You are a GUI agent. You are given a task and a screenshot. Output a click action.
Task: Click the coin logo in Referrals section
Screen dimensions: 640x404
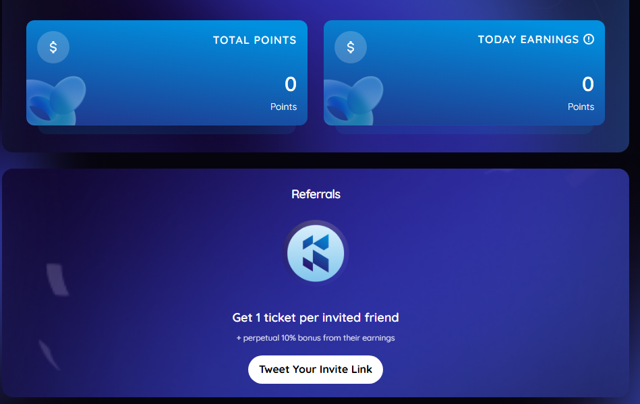click(316, 254)
